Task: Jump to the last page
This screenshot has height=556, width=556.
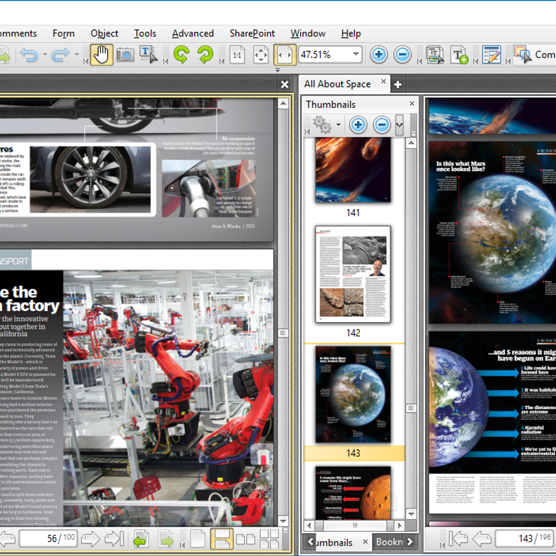Action: (x=114, y=539)
